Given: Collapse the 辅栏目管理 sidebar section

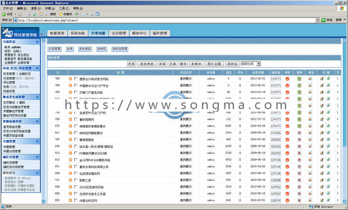Looking at the screenshot, I should coord(37,157).
